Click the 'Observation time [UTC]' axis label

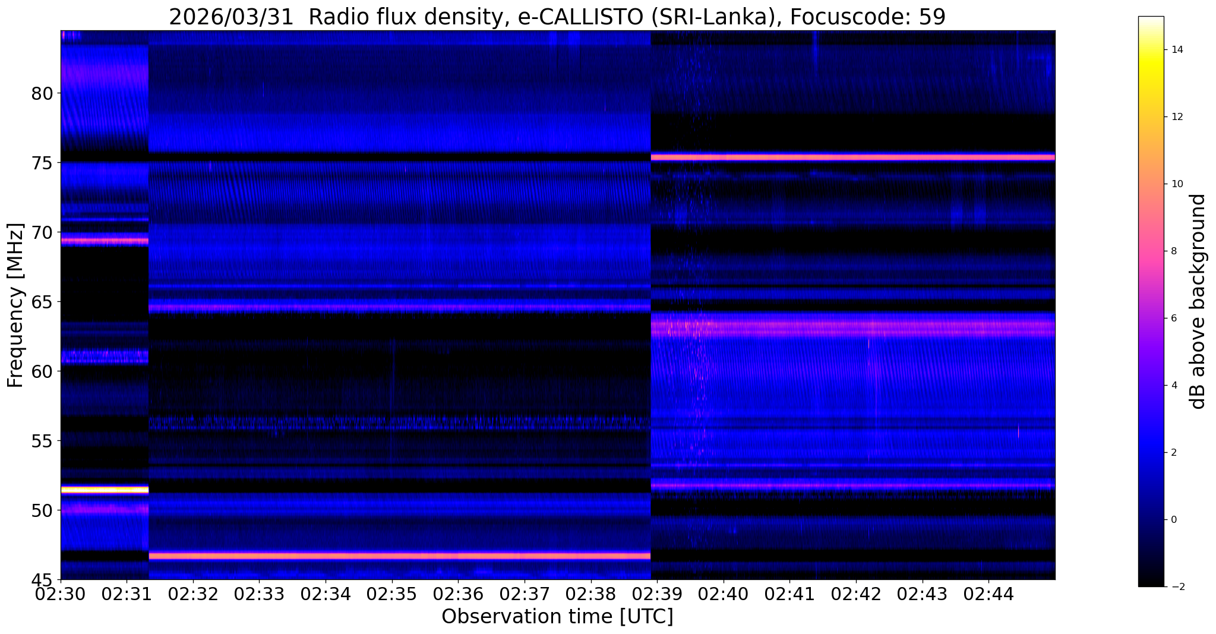coord(557,617)
